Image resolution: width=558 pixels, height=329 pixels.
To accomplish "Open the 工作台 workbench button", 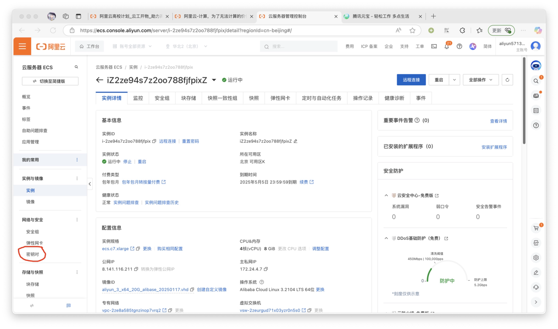I will 89,46.
